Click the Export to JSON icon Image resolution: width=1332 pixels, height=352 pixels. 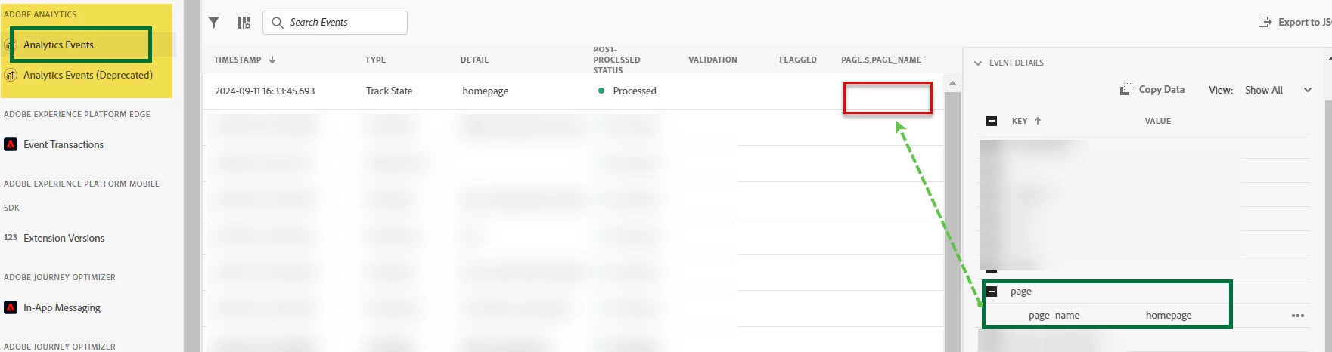1265,22
